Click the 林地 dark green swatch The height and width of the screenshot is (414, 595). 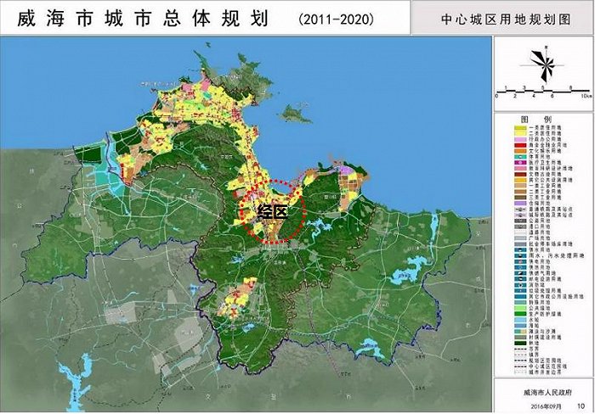[520, 343]
